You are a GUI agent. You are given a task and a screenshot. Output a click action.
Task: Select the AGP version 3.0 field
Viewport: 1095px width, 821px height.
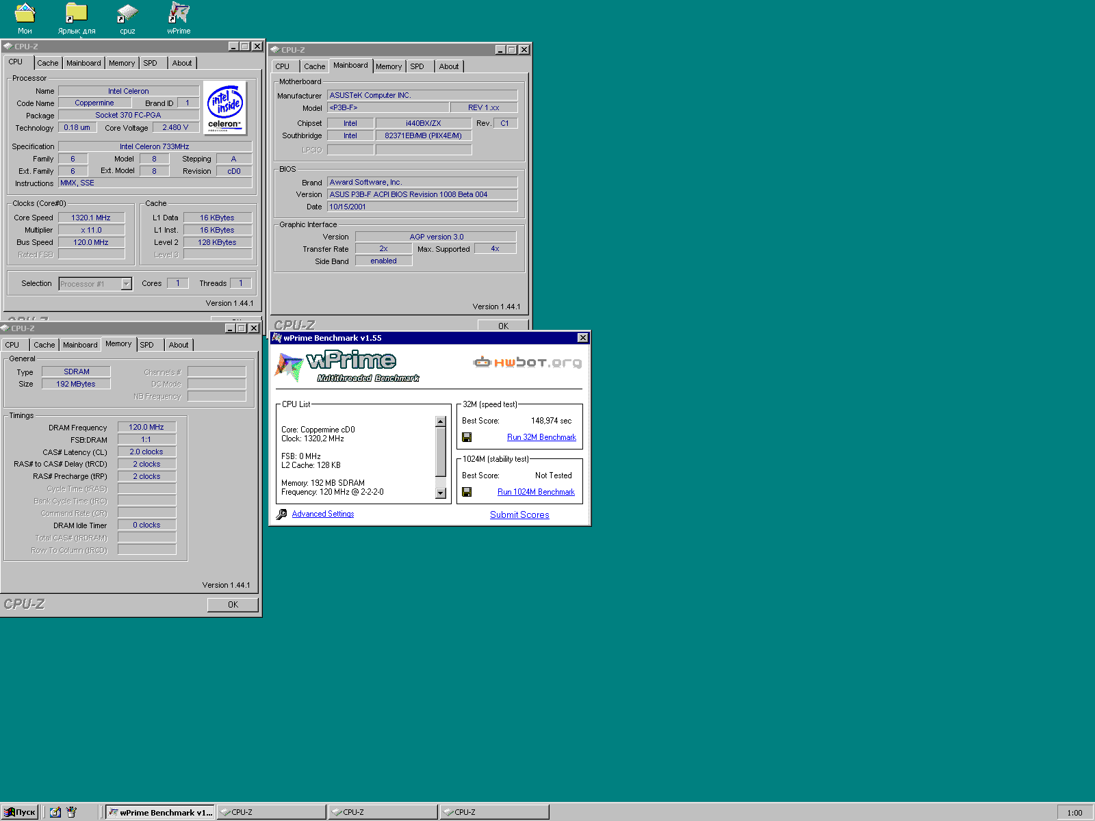(436, 237)
